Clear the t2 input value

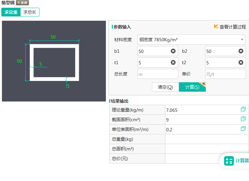pyautogui.click(x=241, y=62)
